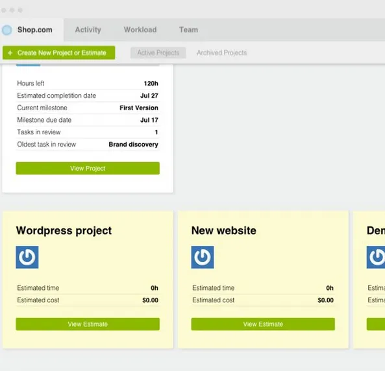View Estimate for Wordpress project
The image size is (385, 371).
point(88,324)
